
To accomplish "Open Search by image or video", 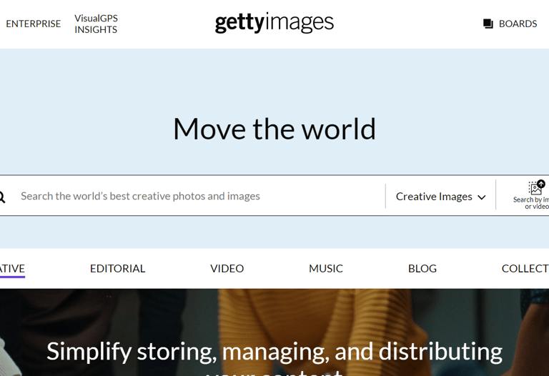I will [x=532, y=195].
